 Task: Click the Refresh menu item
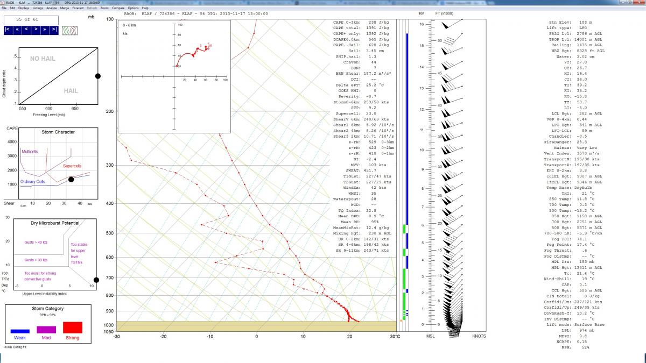tap(92, 8)
